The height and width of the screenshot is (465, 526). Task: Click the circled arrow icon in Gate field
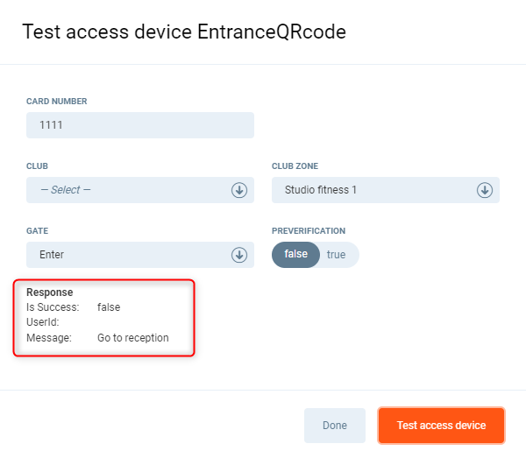(x=238, y=255)
